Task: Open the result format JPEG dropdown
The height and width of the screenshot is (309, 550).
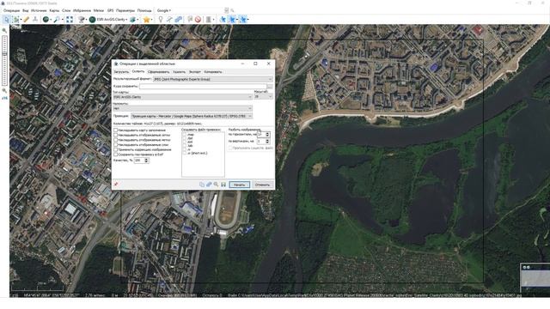Action: 213,79
